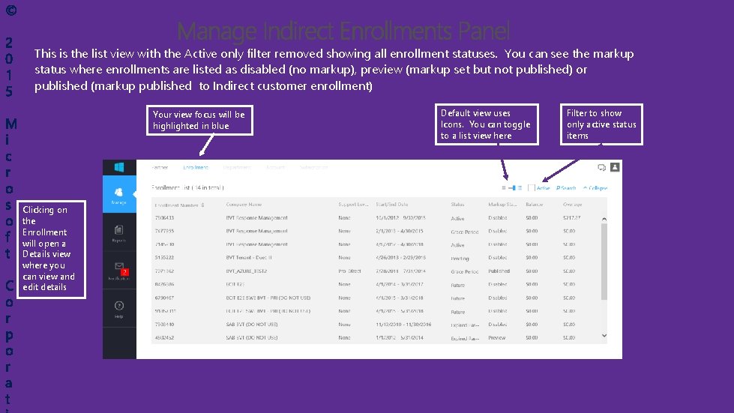Viewport: 734px width, 413px height.
Task: Click the scrollbar up arrow
Action: pyautogui.click(x=604, y=219)
